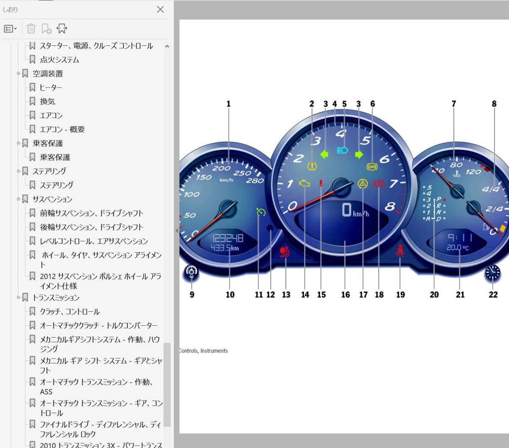Viewport: 509px width, 448px height.
Task: Select the サスペンション bookmark
Action: (x=53, y=199)
